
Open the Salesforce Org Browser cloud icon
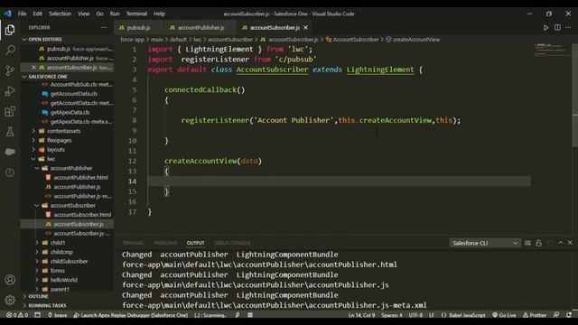pos(10,152)
